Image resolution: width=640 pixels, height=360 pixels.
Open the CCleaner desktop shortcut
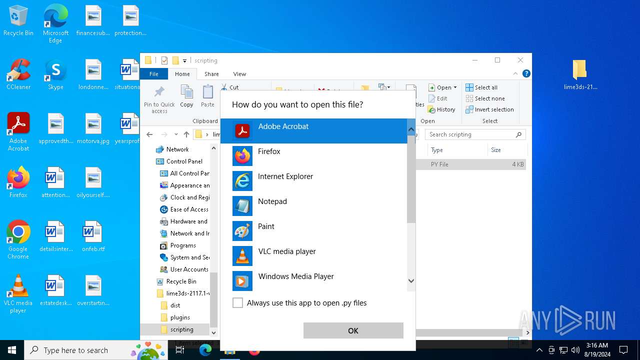point(18,74)
